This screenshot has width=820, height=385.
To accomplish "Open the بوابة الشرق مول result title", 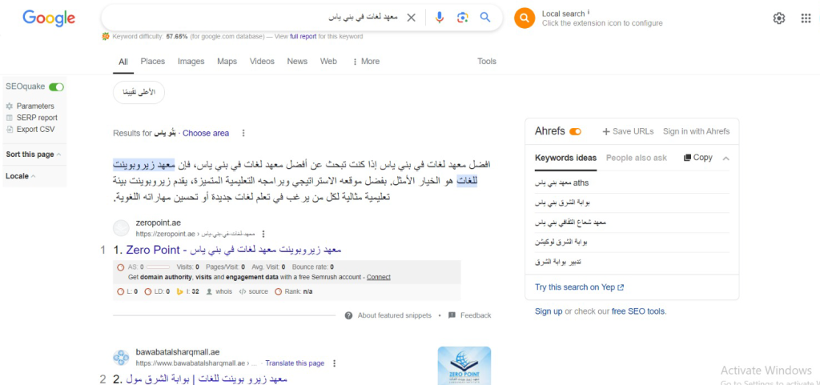I will point(206,379).
